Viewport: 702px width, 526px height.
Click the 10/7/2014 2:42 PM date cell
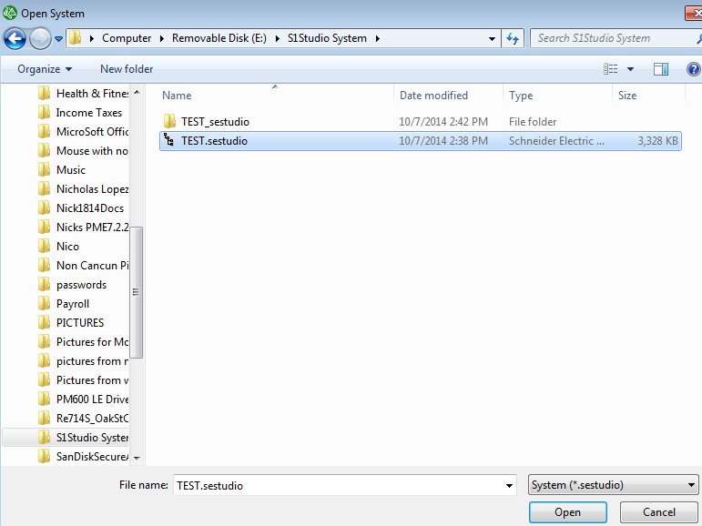[443, 122]
